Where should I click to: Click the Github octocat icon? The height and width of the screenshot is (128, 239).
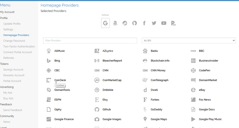[97, 109]
